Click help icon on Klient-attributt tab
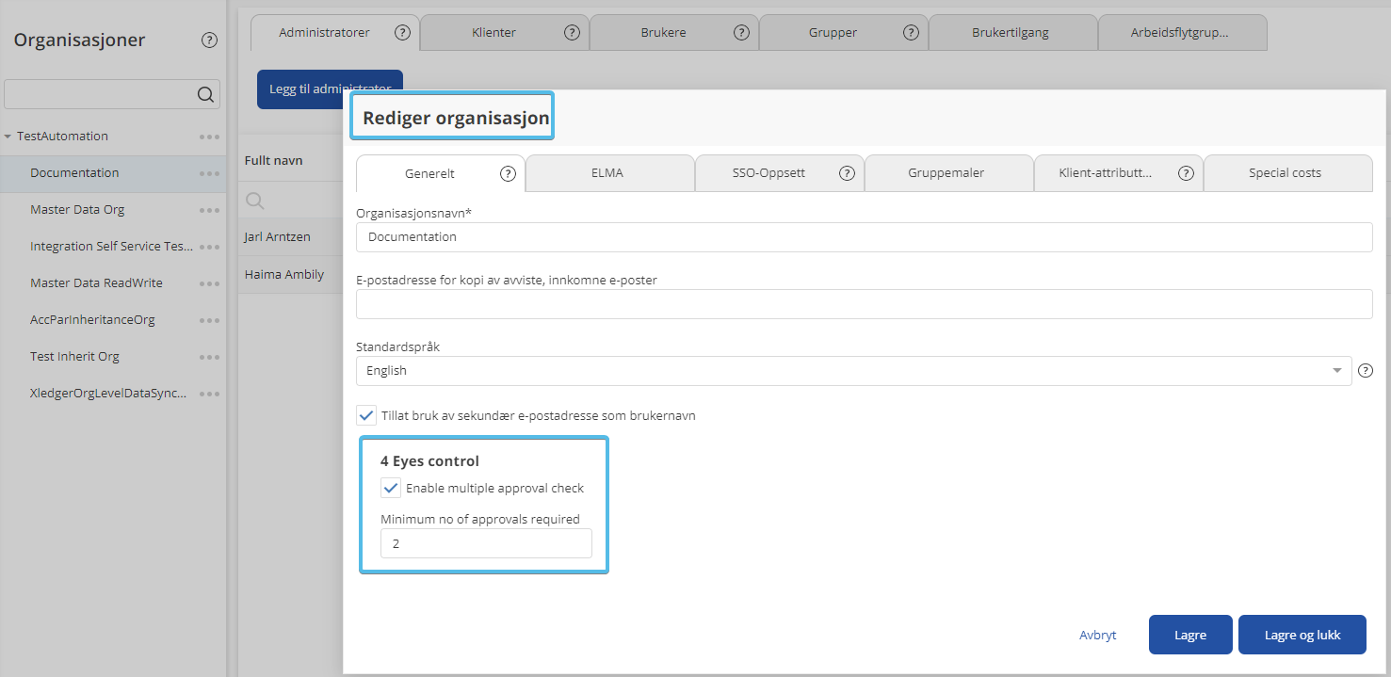This screenshot has width=1391, height=677. pos(1186,173)
